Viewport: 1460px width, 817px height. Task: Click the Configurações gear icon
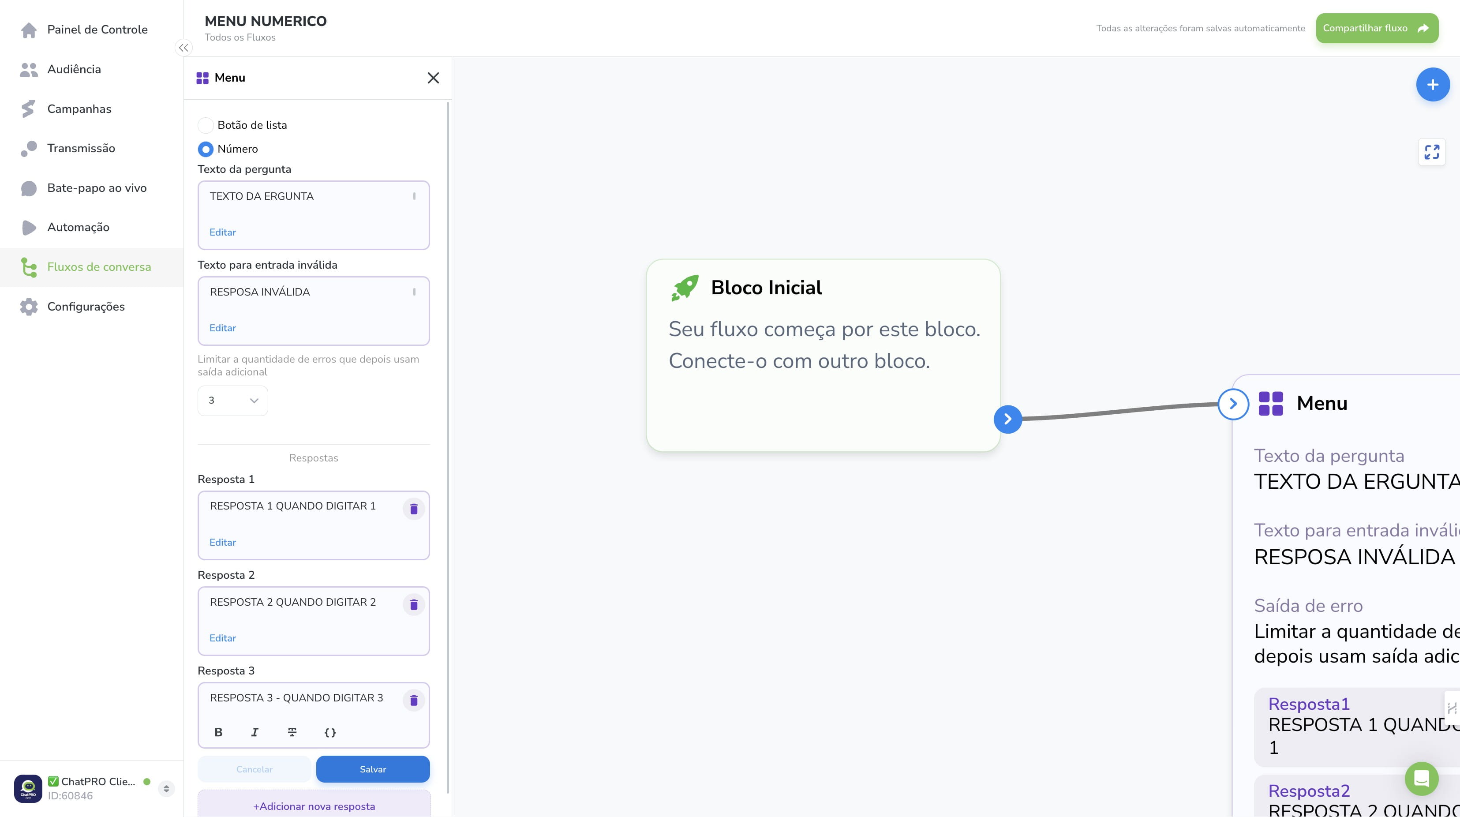pyautogui.click(x=29, y=307)
